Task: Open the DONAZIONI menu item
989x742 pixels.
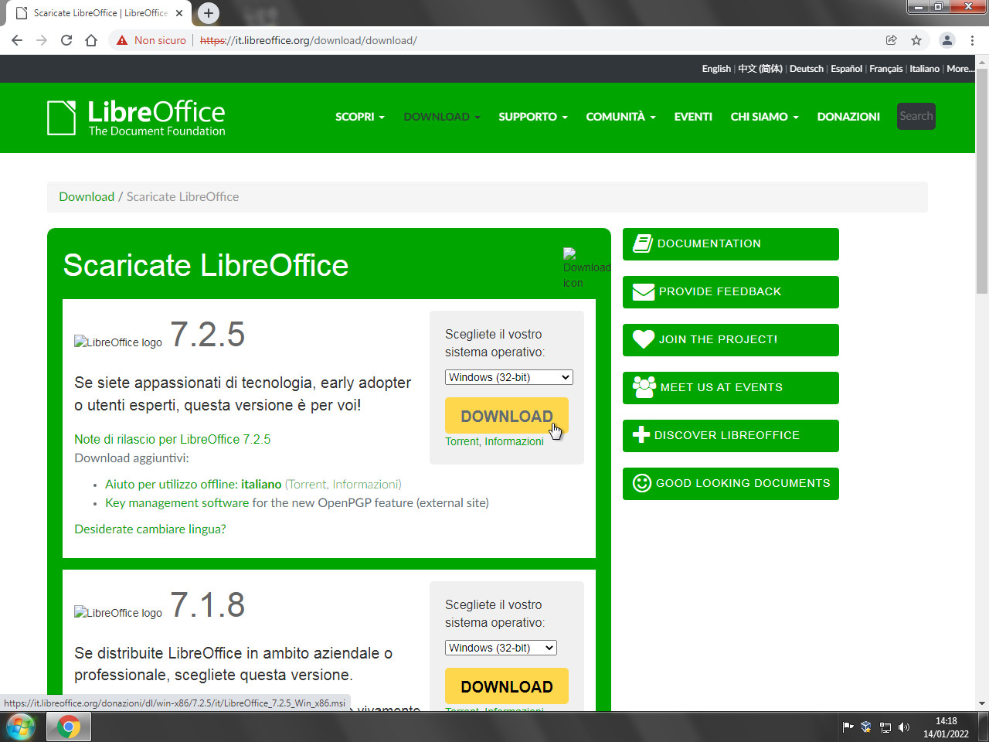Action: pyautogui.click(x=848, y=117)
